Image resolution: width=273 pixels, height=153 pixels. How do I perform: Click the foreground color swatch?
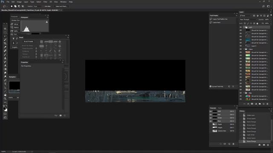4,109
